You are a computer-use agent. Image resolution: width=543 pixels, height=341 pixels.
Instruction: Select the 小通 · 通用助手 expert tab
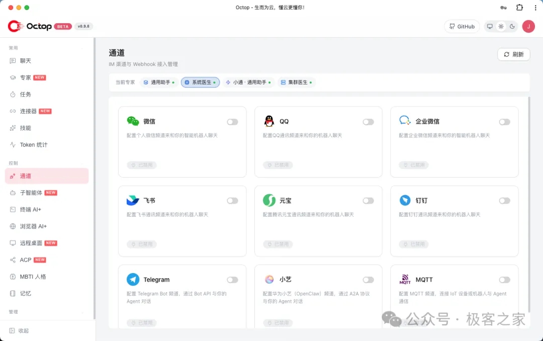tap(248, 82)
